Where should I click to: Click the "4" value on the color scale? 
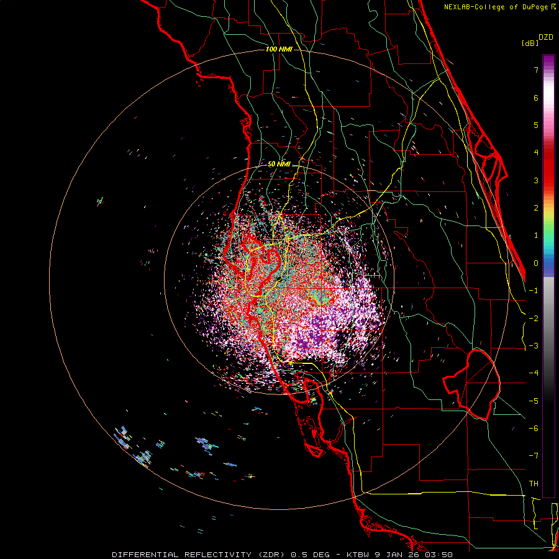coord(536,153)
